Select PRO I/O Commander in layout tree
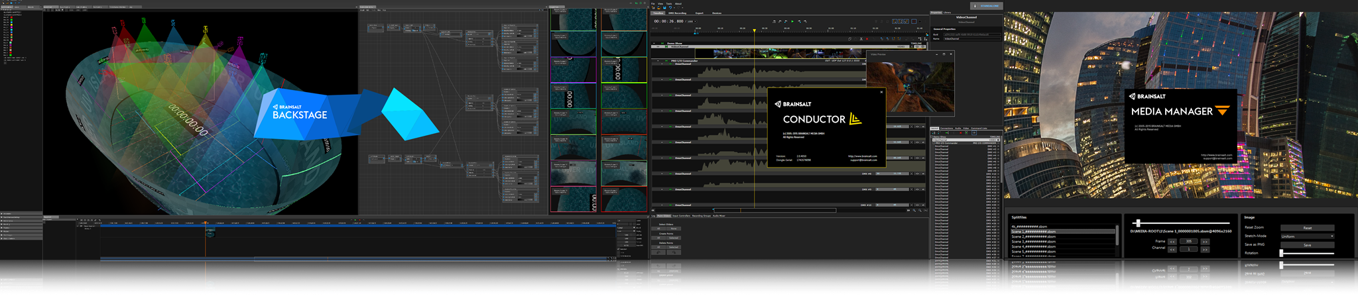The width and height of the screenshot is (1358, 308). point(966,143)
